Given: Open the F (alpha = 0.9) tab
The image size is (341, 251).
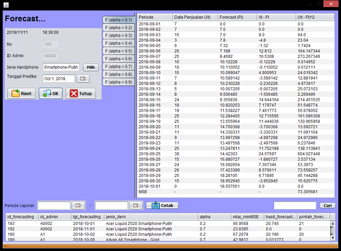Looking at the screenshot, I should click(x=119, y=82).
